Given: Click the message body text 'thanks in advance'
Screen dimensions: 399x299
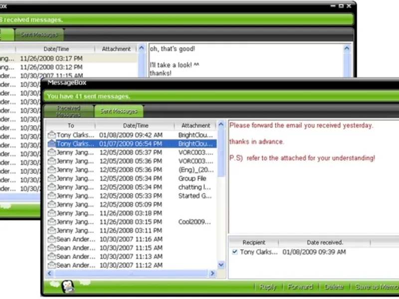Looking at the screenshot, I should click(256, 142).
